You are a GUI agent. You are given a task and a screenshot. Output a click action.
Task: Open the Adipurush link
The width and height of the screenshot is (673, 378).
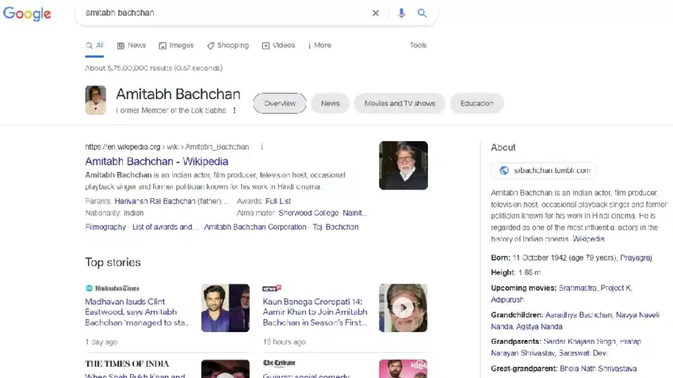[x=507, y=299]
